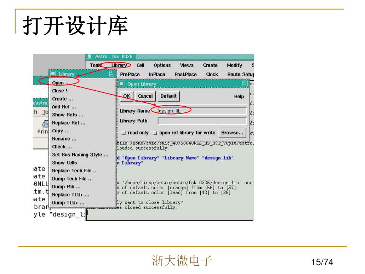Open the Library menu in Astro menubar
Image resolution: width=365 pixels, height=274 pixels.
pyautogui.click(x=119, y=66)
